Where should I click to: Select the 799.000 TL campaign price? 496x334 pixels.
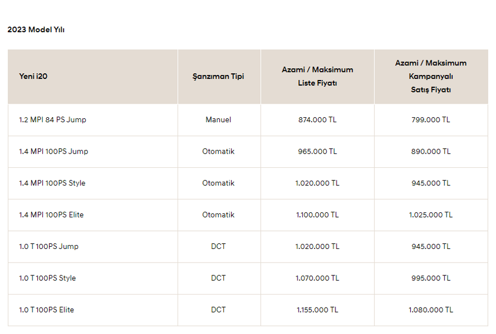coord(431,120)
